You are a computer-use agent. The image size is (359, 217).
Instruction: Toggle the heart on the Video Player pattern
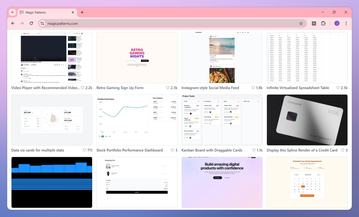click(x=83, y=88)
